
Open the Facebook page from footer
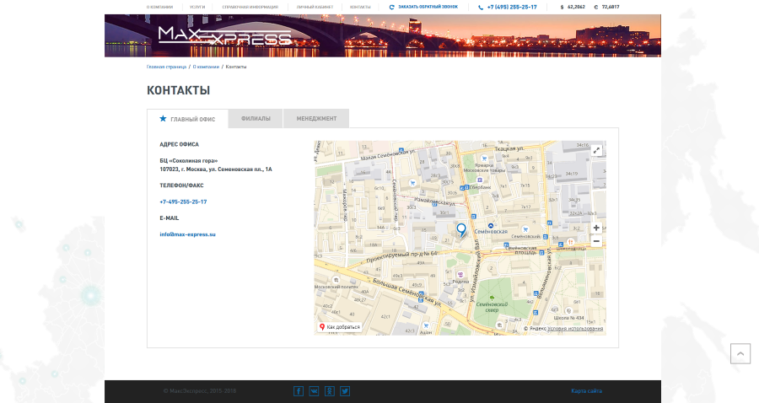pos(299,391)
